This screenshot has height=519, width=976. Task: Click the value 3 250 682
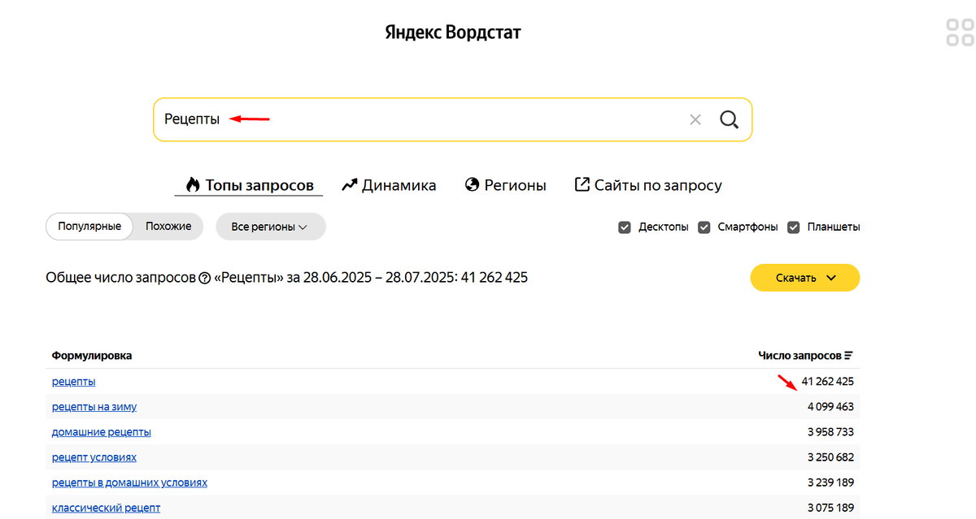point(830,457)
